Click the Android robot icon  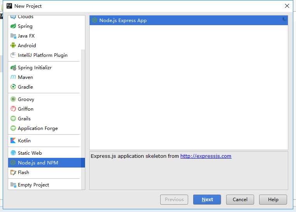click(x=13, y=45)
